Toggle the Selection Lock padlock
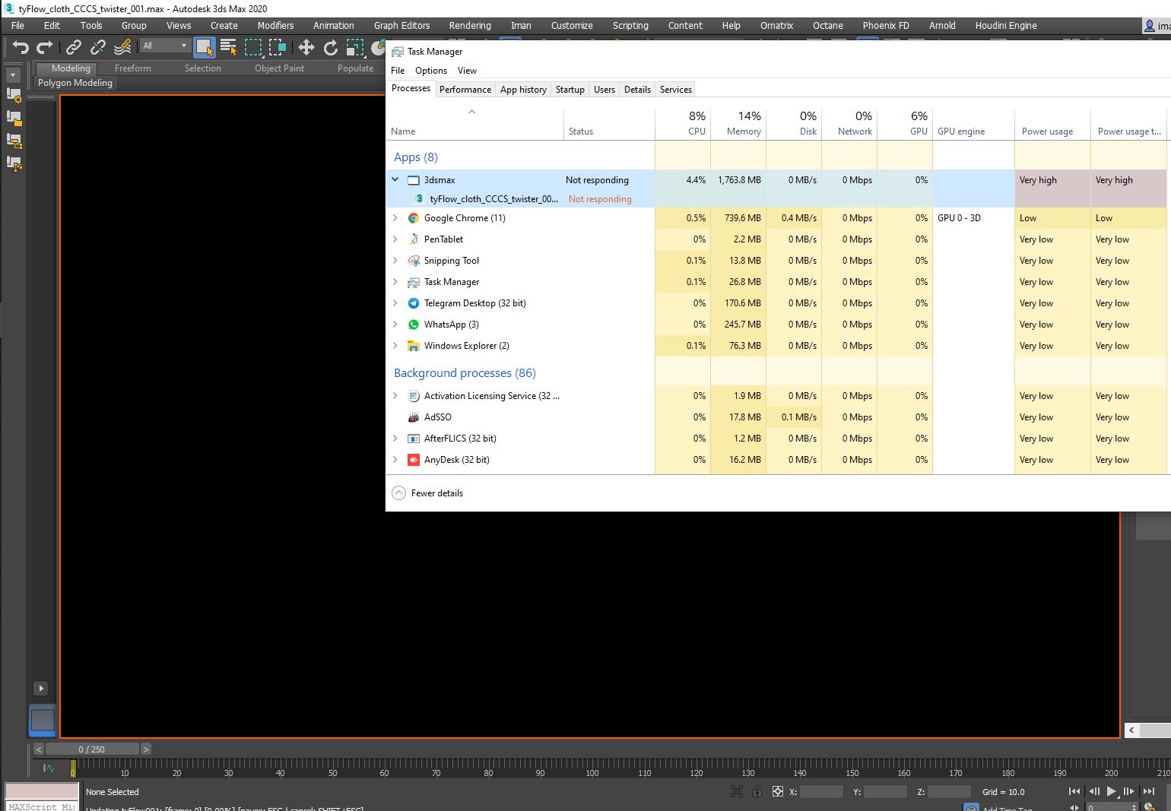Viewport: 1171px width, 811px height. pyautogui.click(x=757, y=791)
